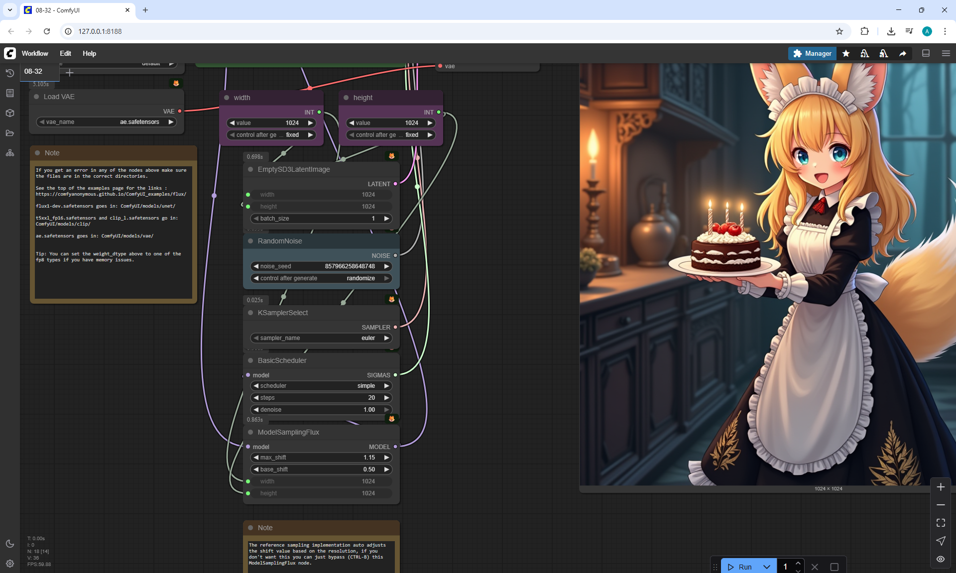Toggle link visibility eye icon
Viewport: 956px width, 573px height.
[x=940, y=559]
